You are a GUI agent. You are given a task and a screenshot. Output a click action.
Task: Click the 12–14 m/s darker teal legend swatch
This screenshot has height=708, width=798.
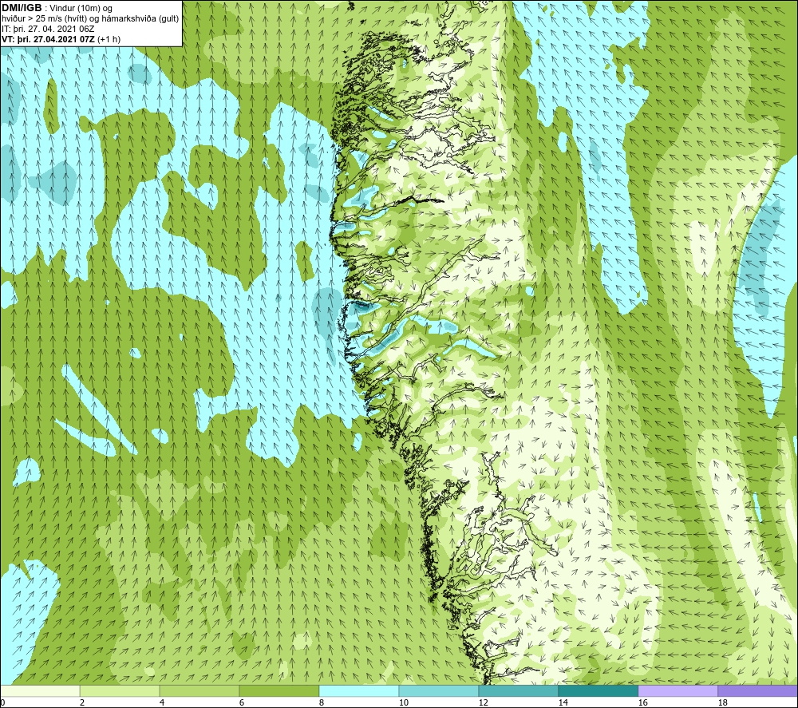[518, 690]
